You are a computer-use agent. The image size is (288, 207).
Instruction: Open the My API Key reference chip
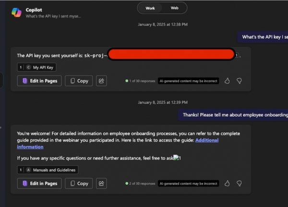point(36,67)
